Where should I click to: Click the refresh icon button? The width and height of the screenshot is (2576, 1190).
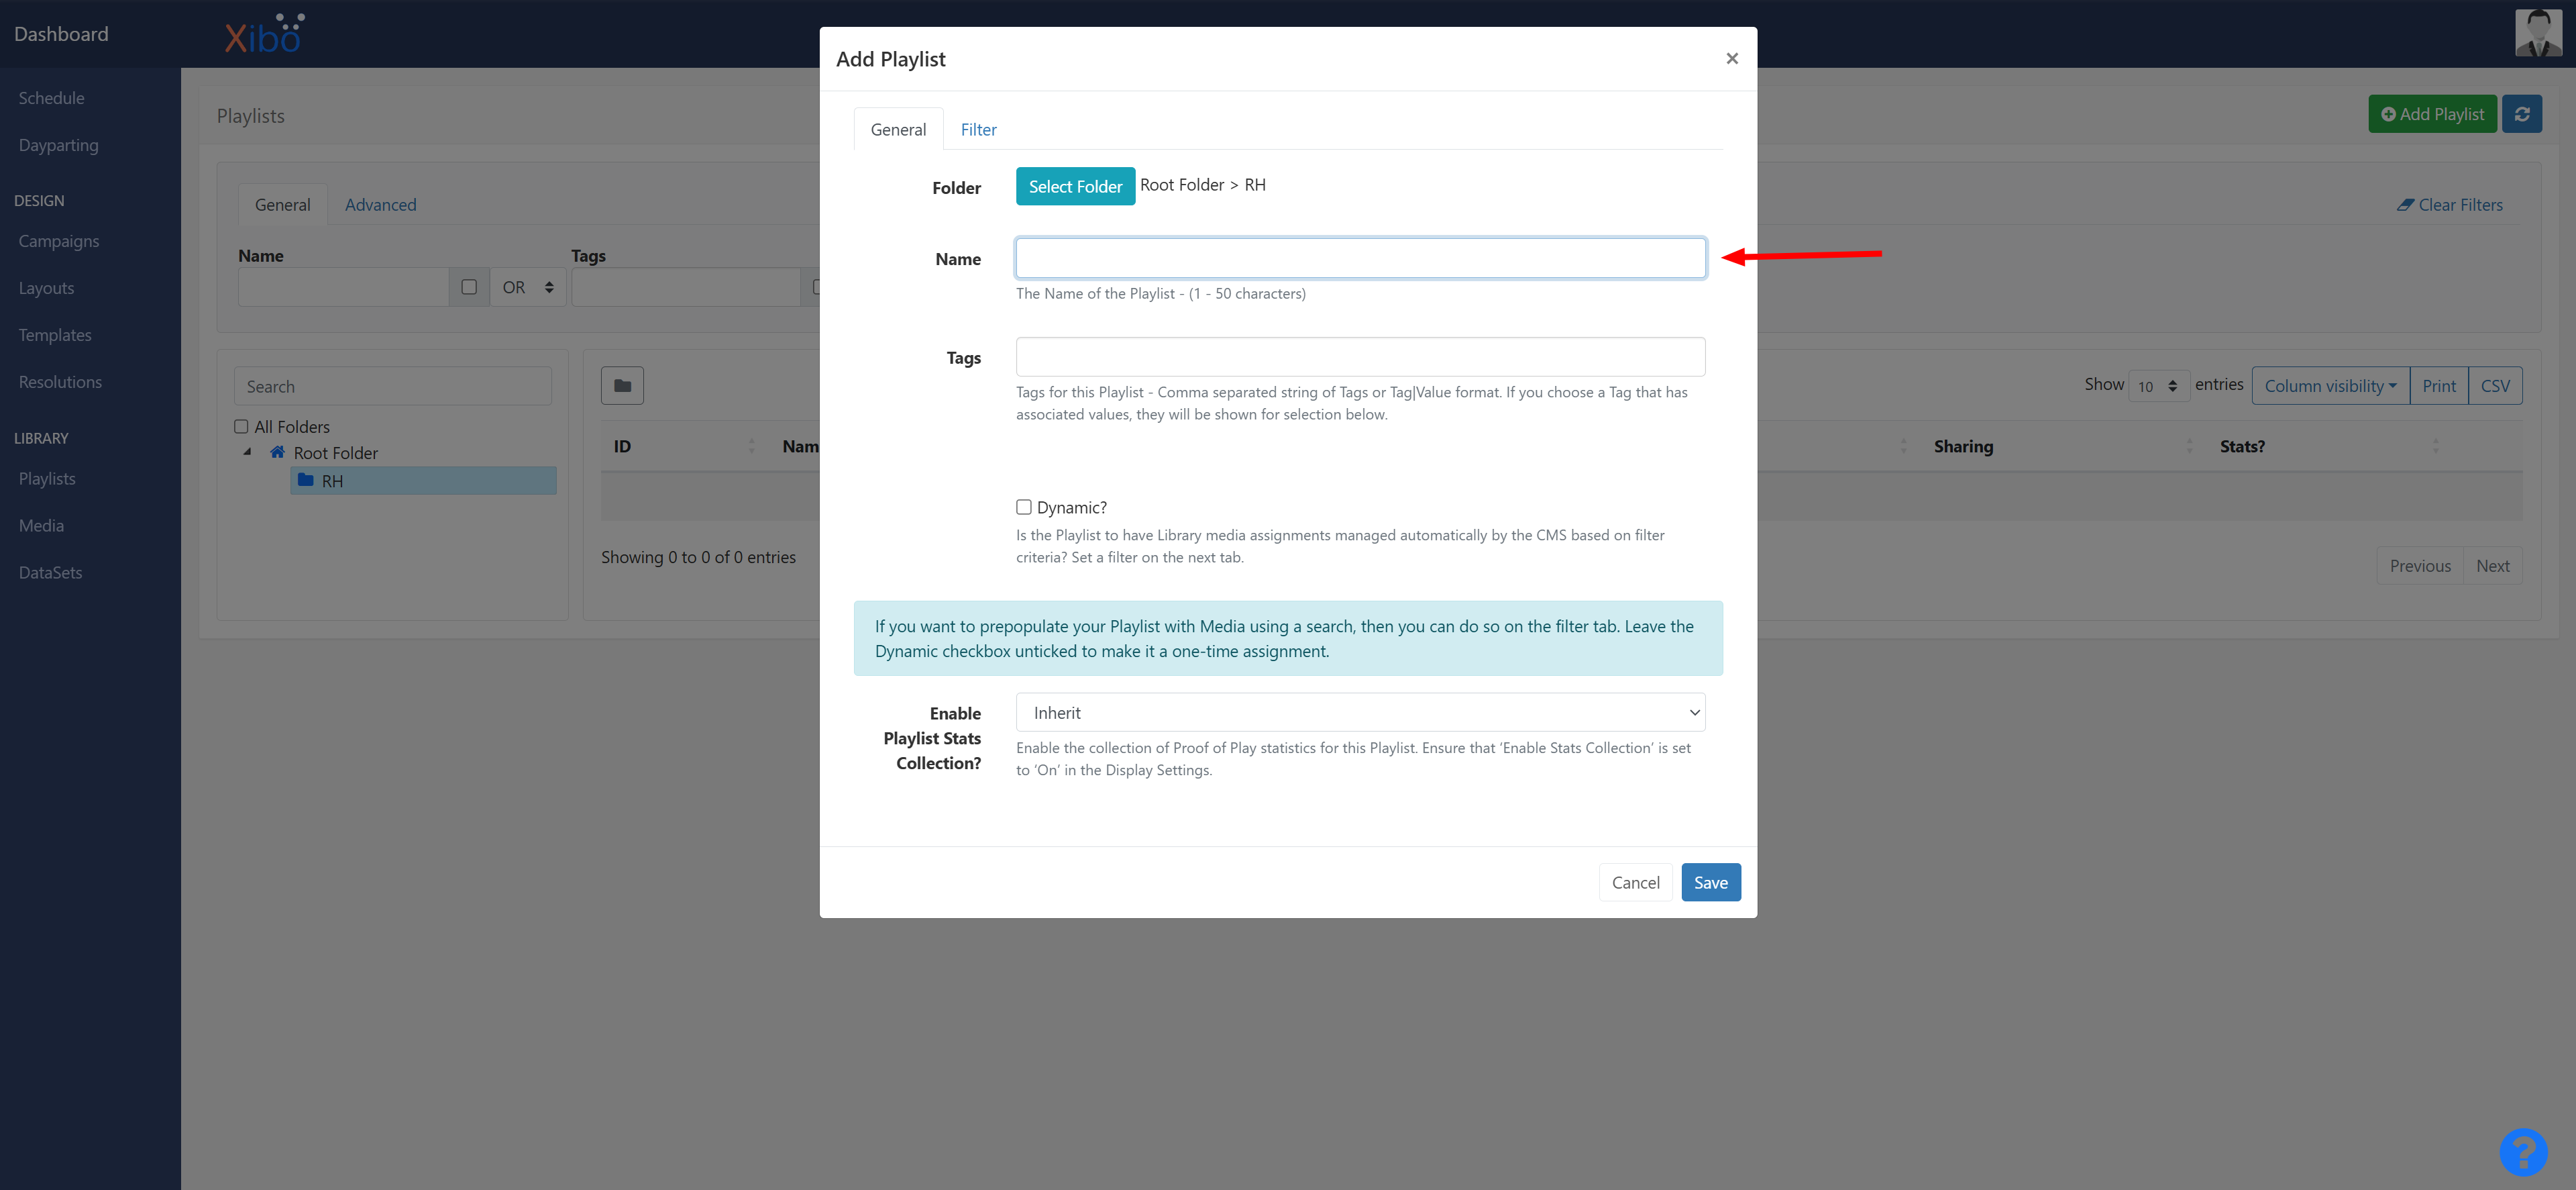click(x=2522, y=114)
